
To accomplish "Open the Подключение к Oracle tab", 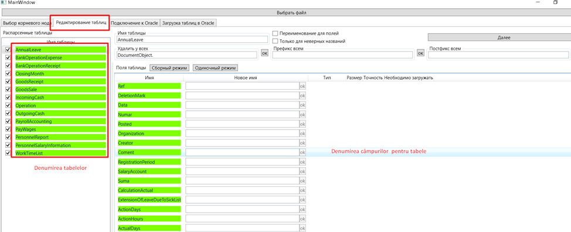I will pyautogui.click(x=134, y=23).
